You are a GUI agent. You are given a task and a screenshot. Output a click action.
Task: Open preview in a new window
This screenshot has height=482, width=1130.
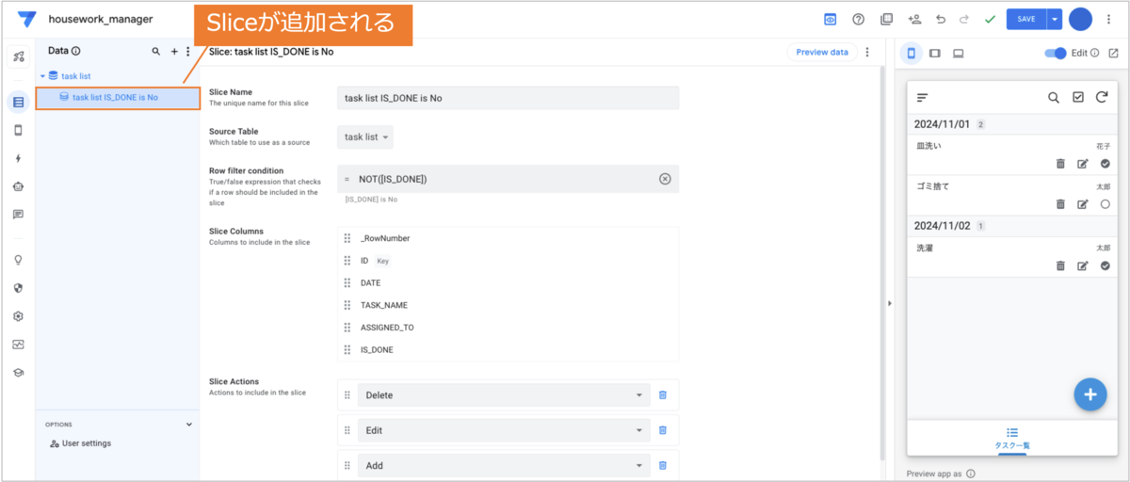click(1113, 53)
